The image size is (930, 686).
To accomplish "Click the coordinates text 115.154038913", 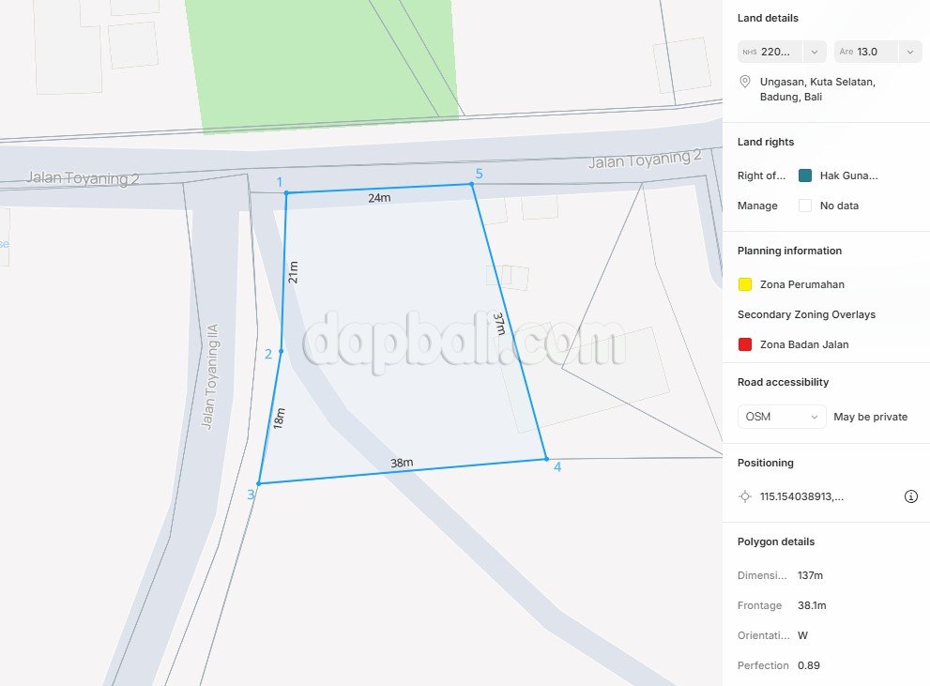I will [x=801, y=496].
